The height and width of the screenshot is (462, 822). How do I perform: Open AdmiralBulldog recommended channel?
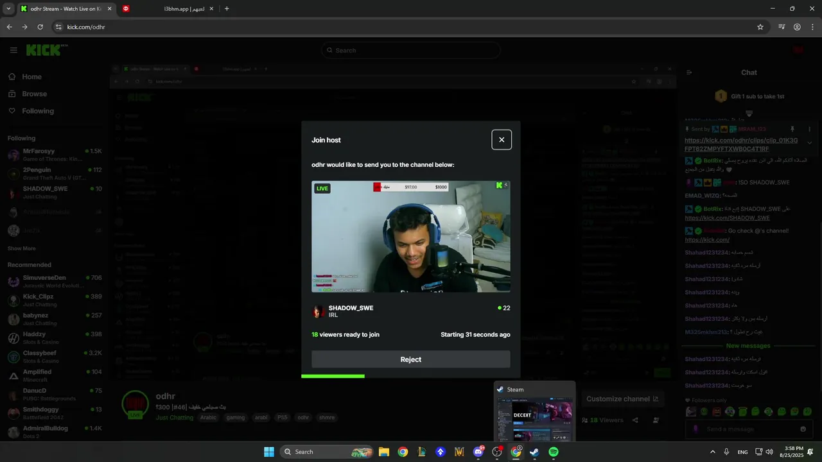[x=55, y=432]
